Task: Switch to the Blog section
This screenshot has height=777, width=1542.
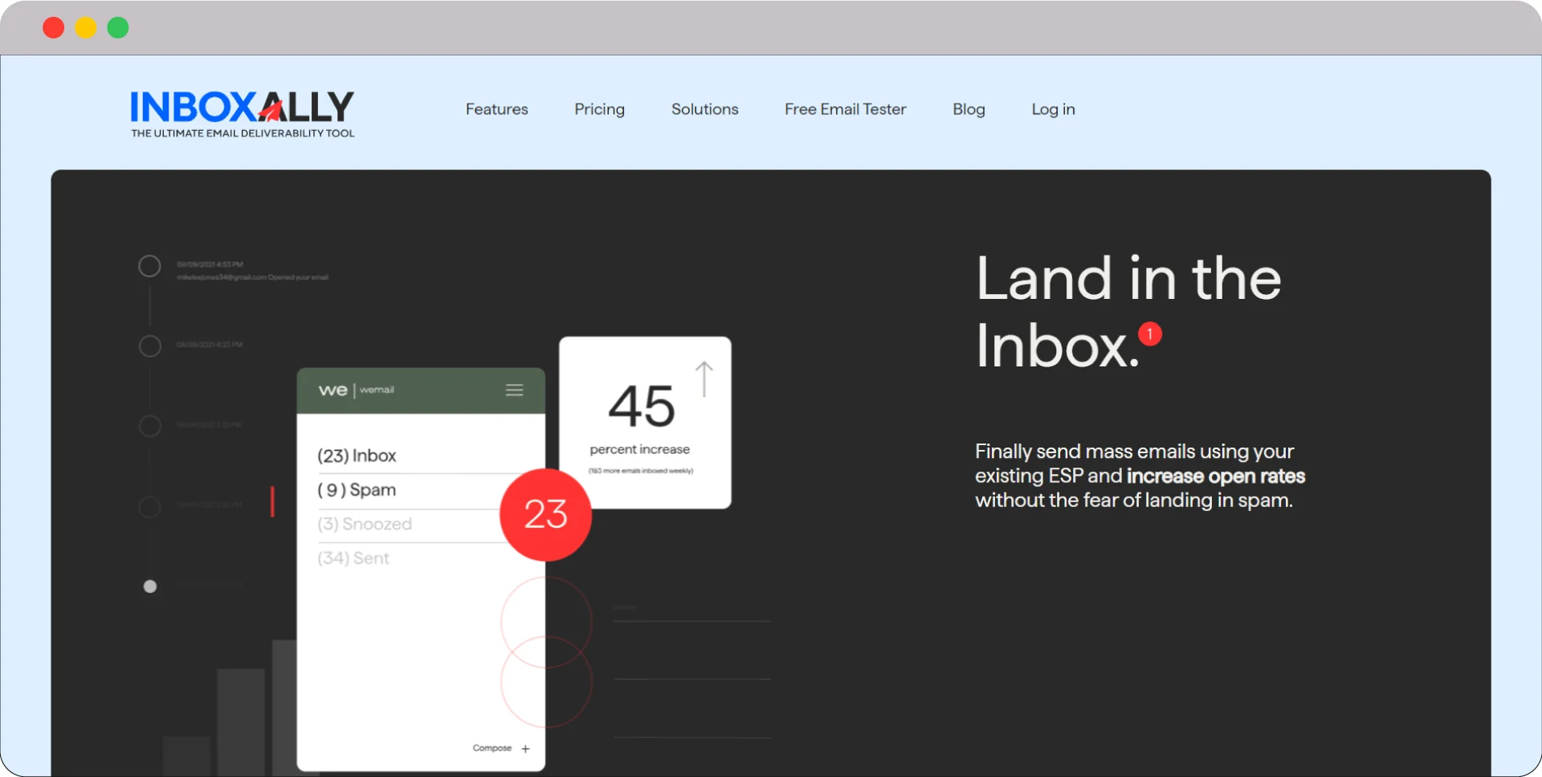Action: pos(969,109)
